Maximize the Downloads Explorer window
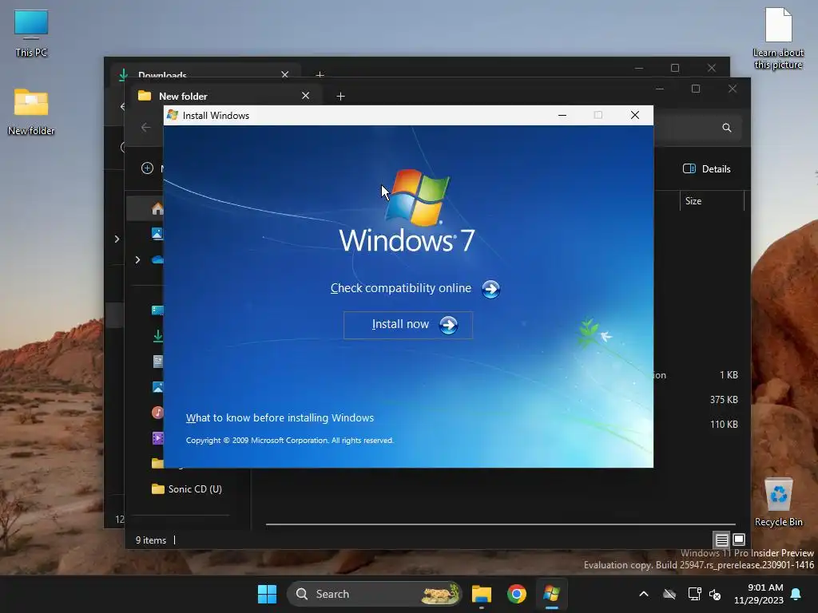 pyautogui.click(x=675, y=68)
